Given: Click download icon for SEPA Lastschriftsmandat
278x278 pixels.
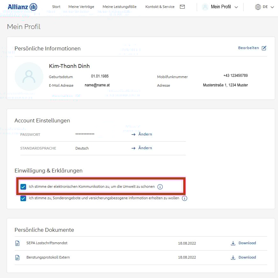Looking at the screenshot, I should pyautogui.click(x=233, y=243).
